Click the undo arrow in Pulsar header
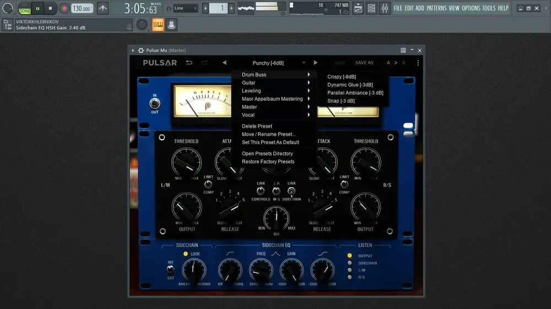Image resolution: width=551 pixels, height=309 pixels. (189, 63)
